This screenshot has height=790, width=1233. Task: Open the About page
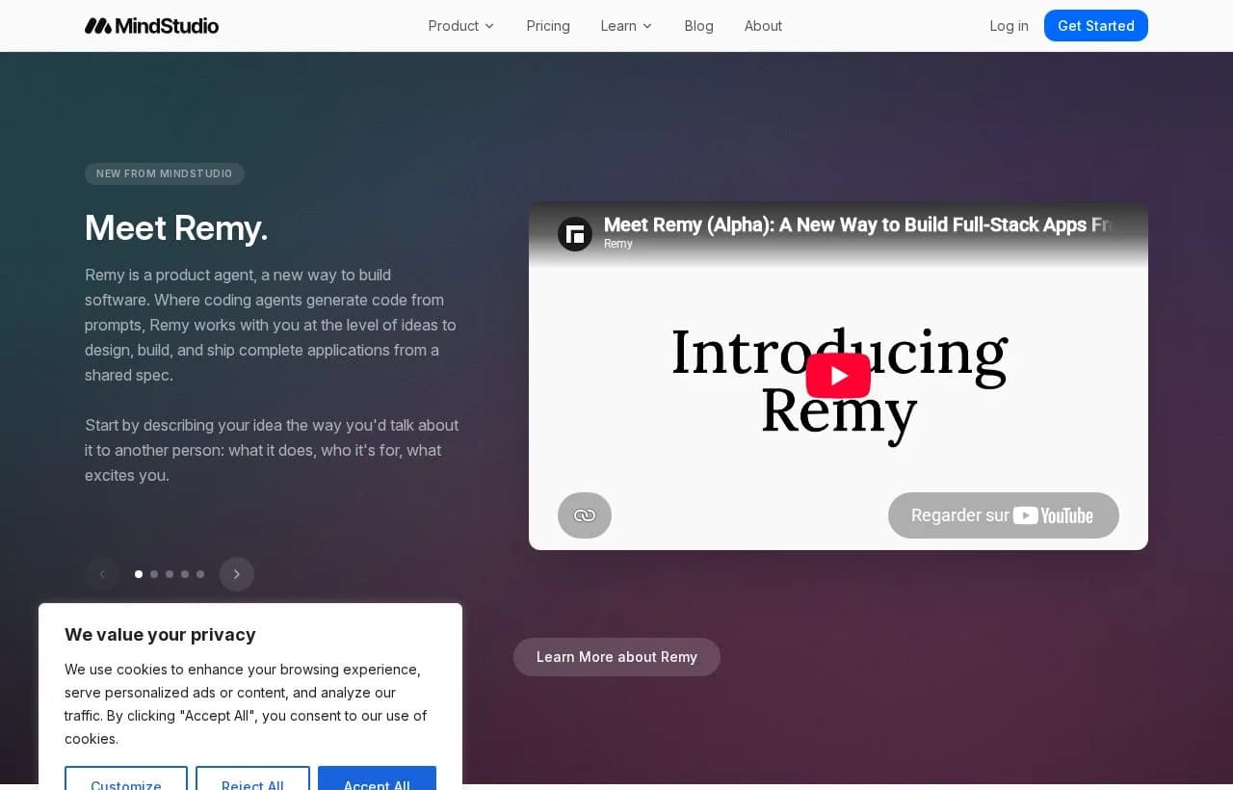[x=763, y=26]
